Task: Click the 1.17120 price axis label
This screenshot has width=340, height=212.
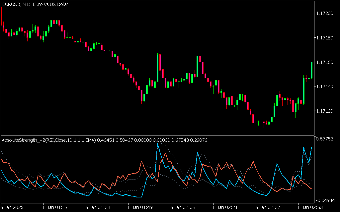Action: (325, 111)
